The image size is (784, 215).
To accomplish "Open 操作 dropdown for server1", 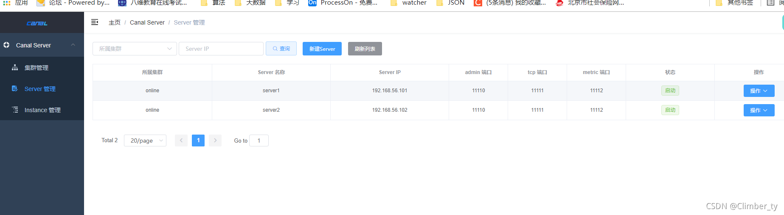I will point(759,91).
